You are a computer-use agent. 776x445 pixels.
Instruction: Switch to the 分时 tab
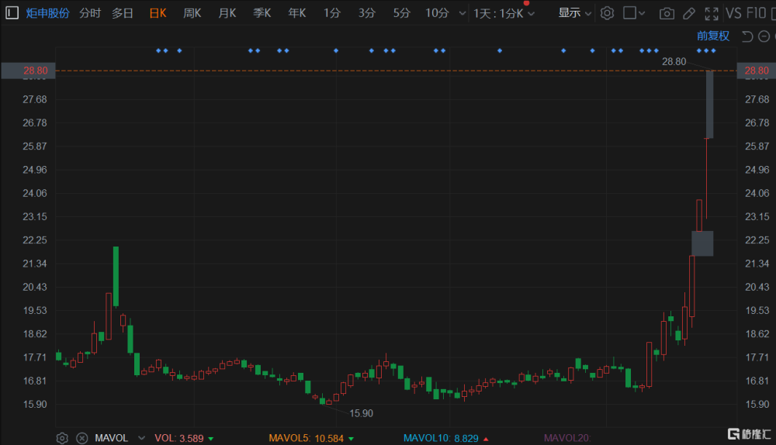[90, 13]
